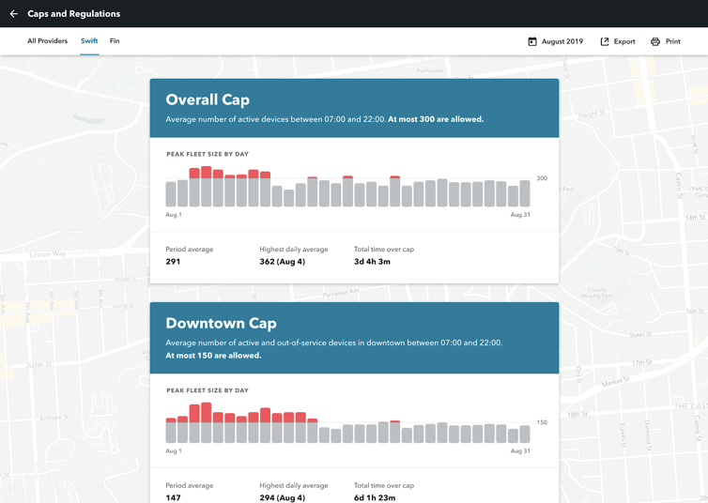This screenshot has height=503, width=708.
Task: Click the calendar icon beside August 2019
Action: click(x=532, y=41)
